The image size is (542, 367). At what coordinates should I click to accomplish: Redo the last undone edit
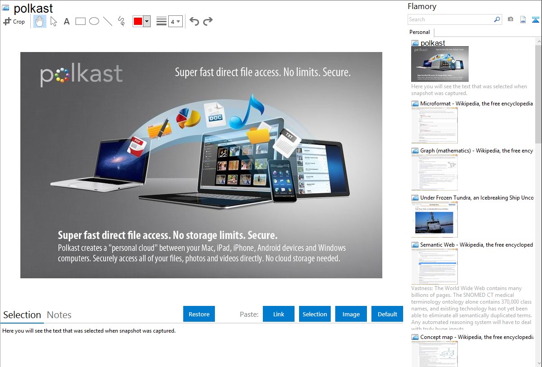pos(208,21)
